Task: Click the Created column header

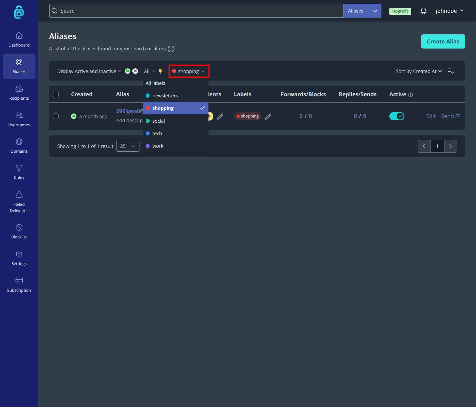Action: (82, 94)
